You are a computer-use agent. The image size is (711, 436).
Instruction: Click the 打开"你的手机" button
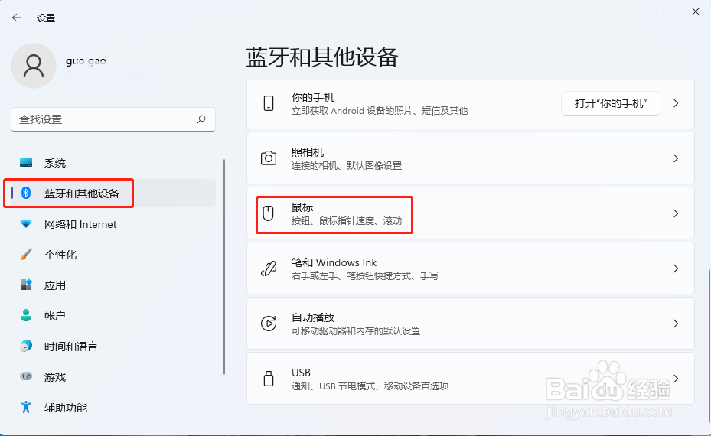tap(611, 103)
